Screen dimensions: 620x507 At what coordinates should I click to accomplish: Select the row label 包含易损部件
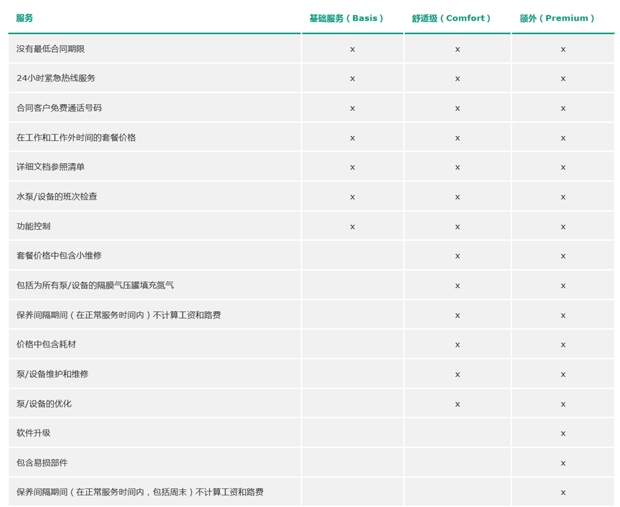[x=42, y=463]
